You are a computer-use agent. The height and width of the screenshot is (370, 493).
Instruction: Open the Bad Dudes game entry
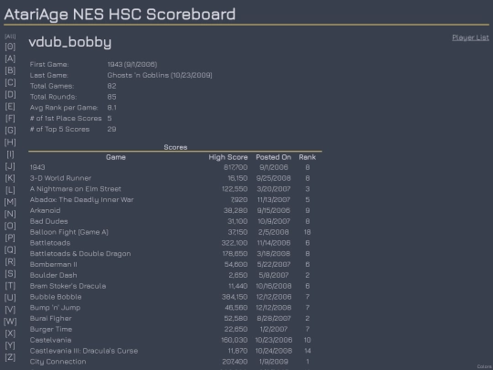coord(48,221)
